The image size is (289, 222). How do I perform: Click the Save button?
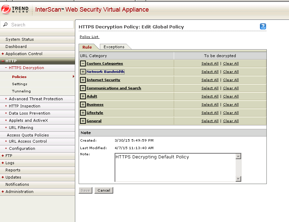click(x=86, y=190)
